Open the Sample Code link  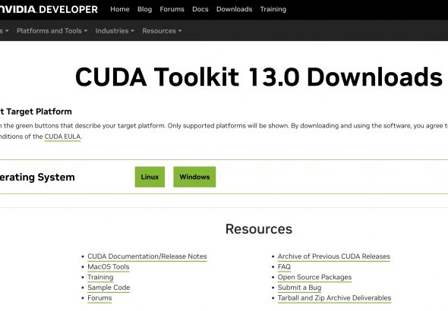point(109,287)
